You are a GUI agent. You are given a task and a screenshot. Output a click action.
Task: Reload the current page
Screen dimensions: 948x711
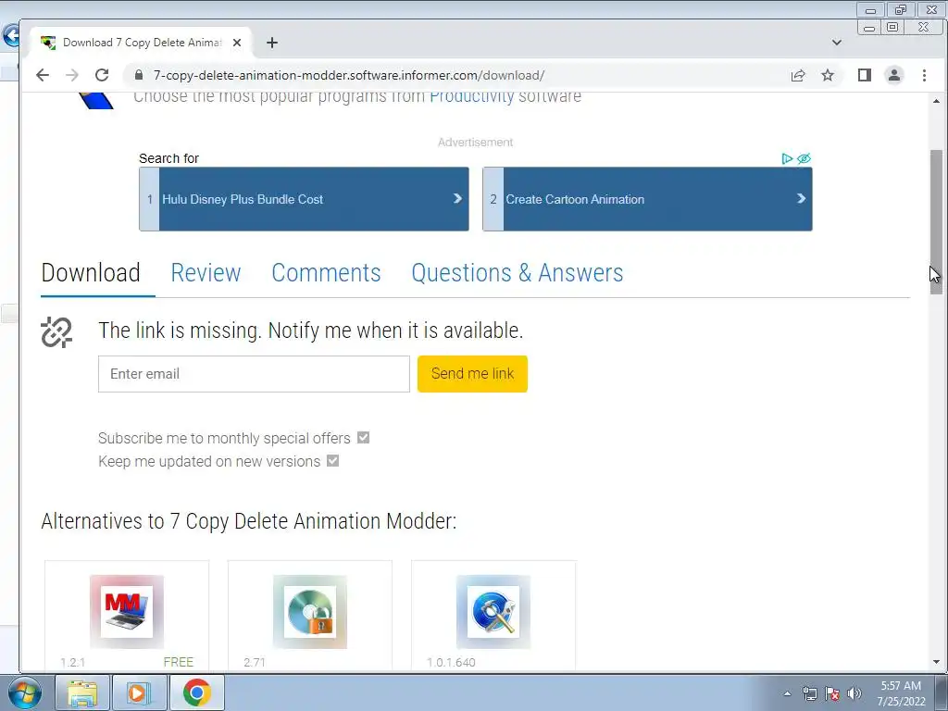102,75
